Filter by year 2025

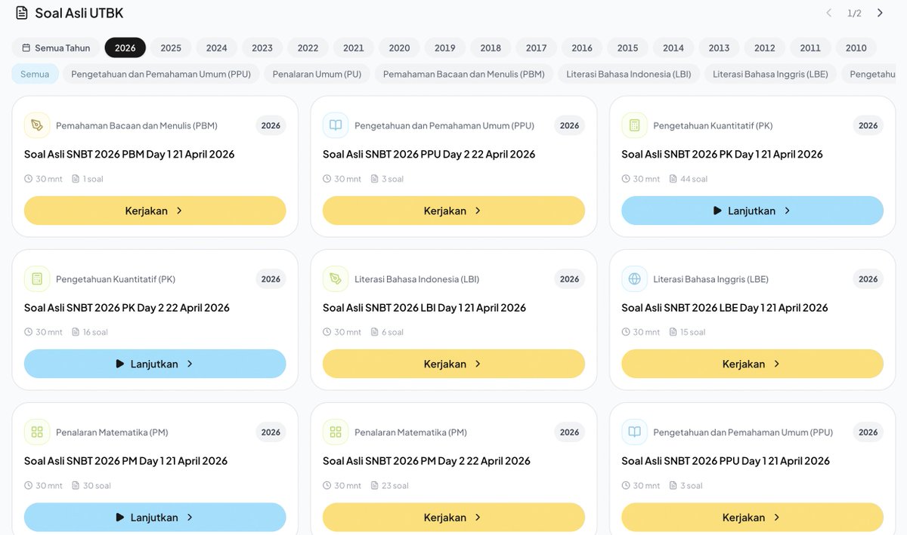(171, 48)
